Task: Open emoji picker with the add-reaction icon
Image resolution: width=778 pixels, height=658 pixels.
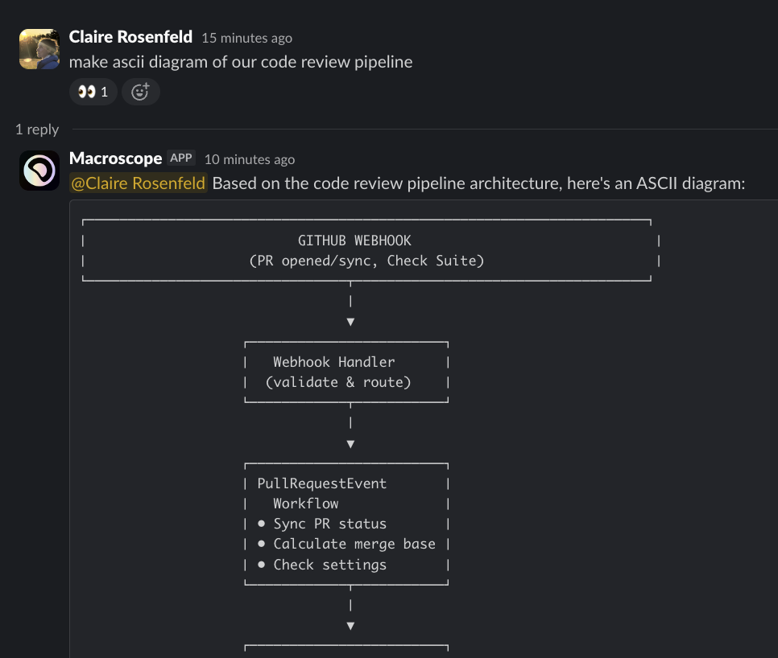Action: [140, 92]
